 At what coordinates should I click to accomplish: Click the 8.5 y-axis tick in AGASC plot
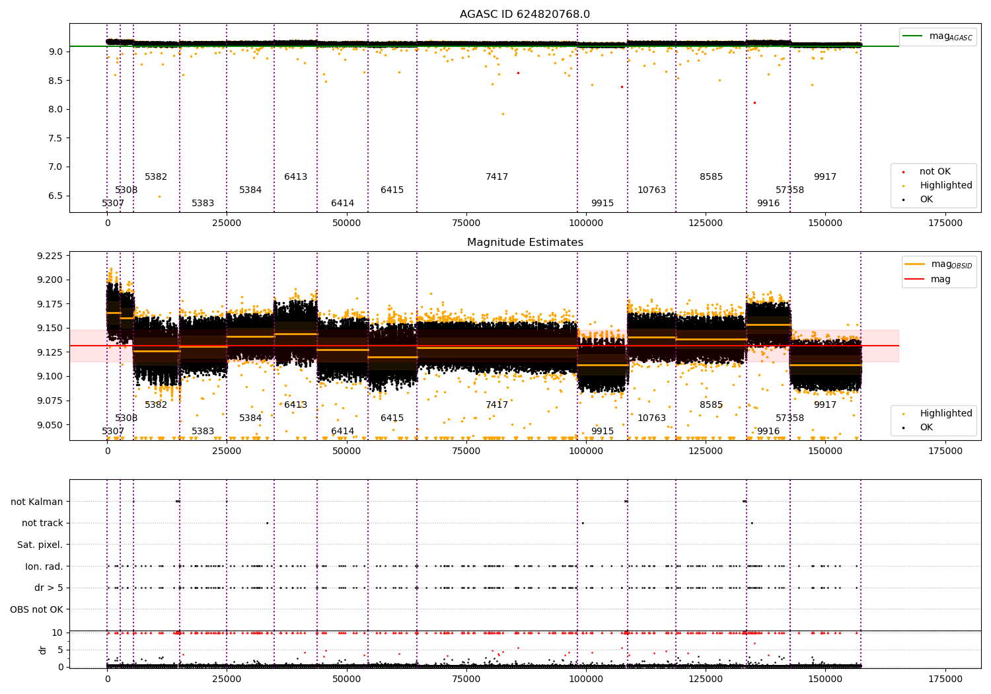(x=55, y=81)
